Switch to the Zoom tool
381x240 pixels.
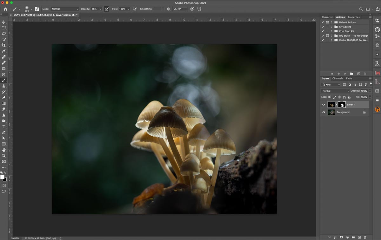tap(4, 156)
